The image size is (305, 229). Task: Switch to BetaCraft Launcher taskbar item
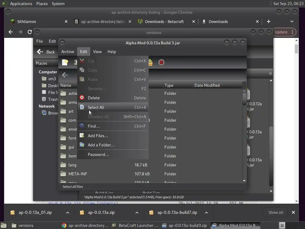point(135,225)
